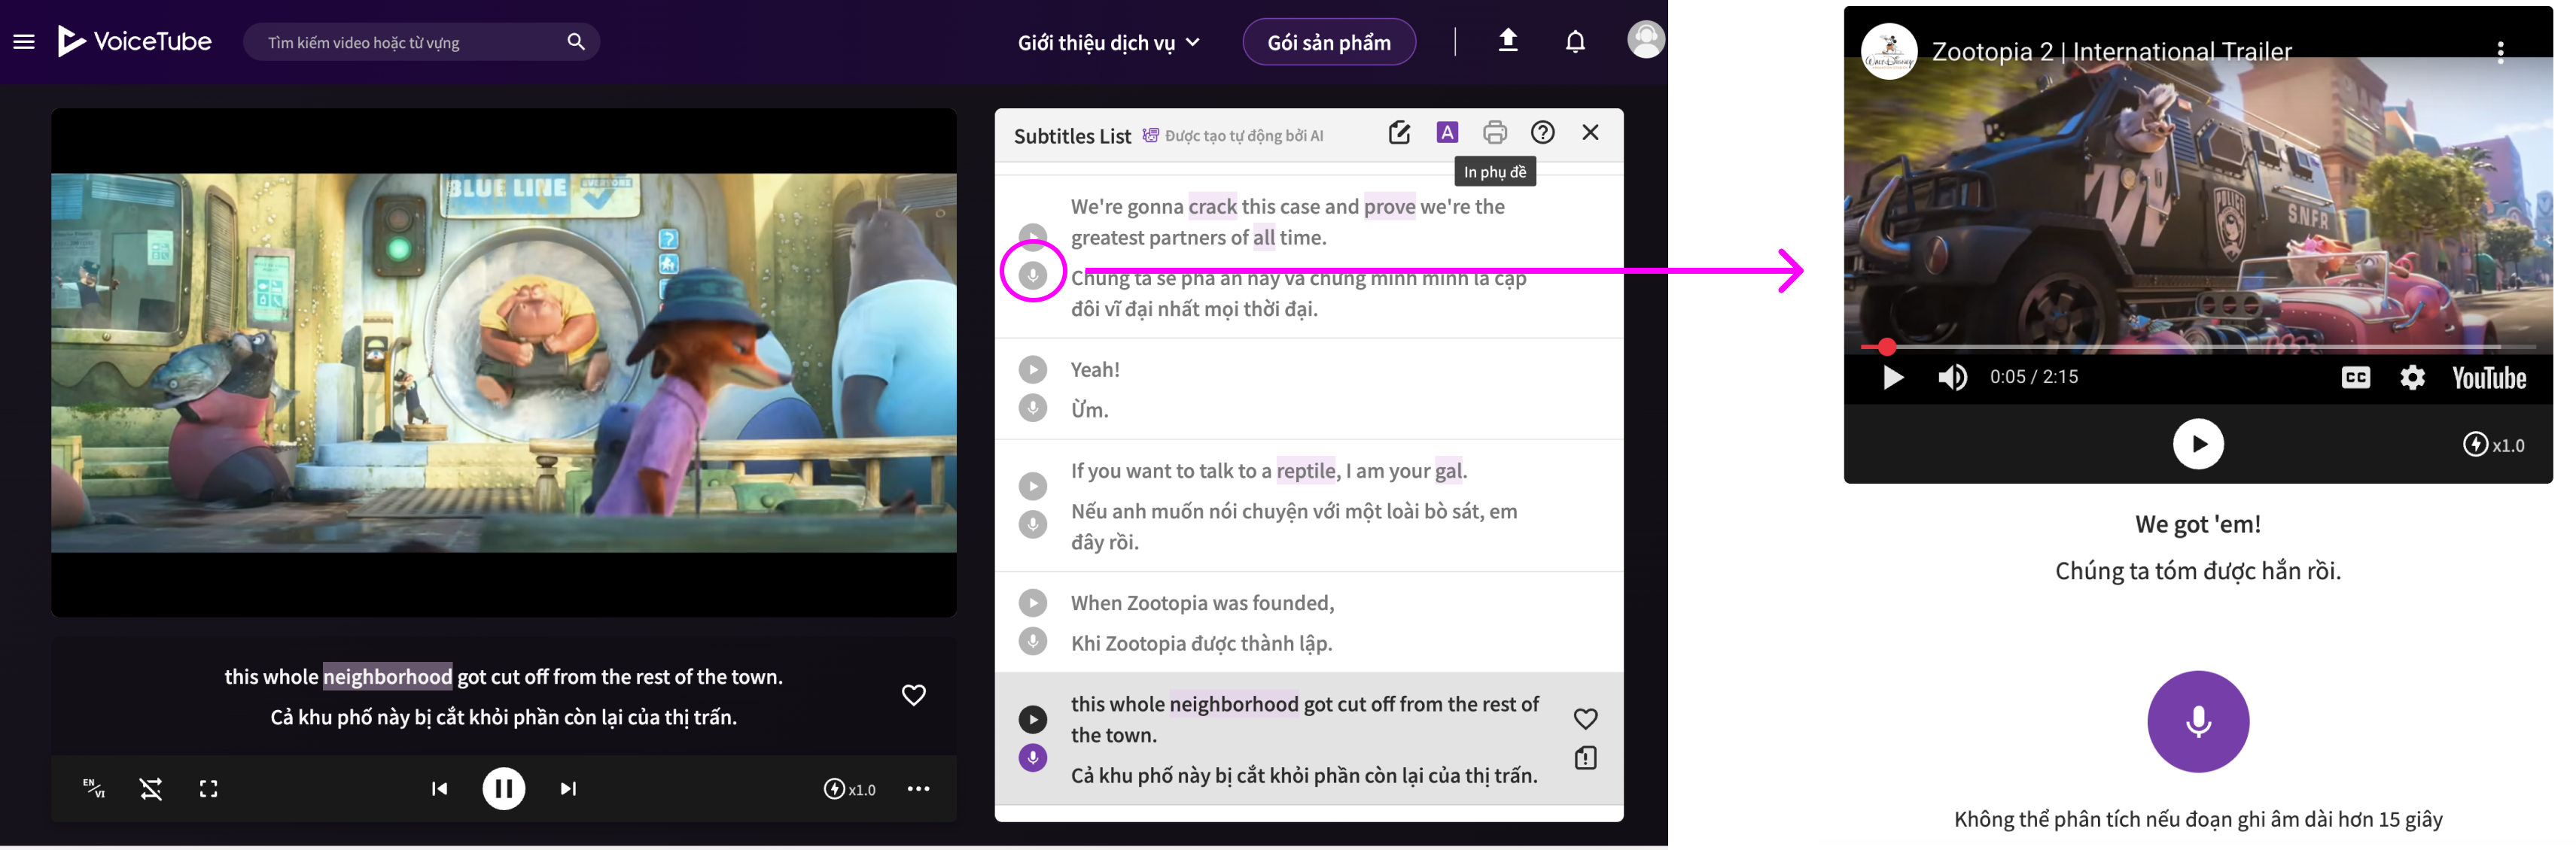Click the help question mark icon
This screenshot has width=2576, height=850.
pyautogui.click(x=1542, y=133)
